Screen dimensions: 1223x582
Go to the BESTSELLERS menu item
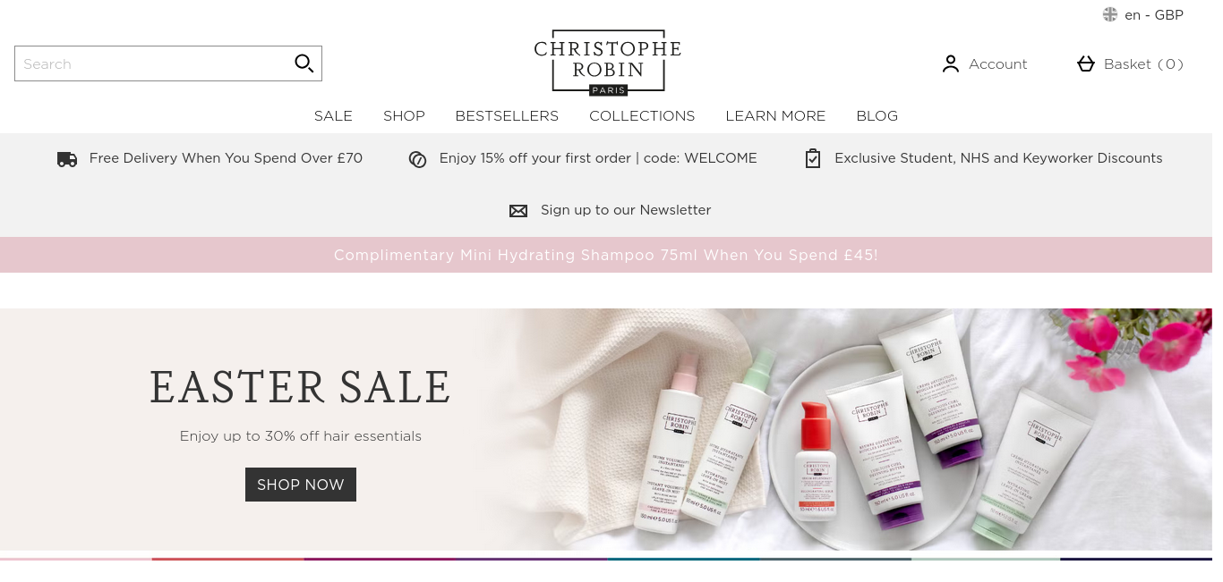pyautogui.click(x=507, y=116)
